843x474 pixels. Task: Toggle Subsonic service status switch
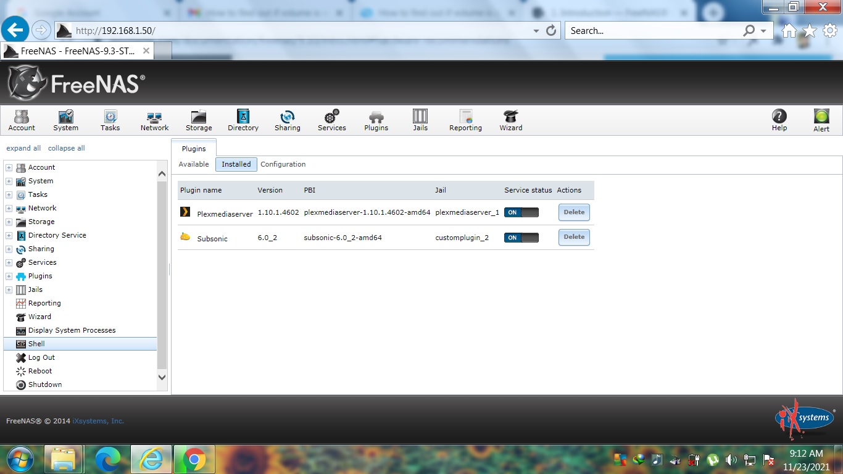click(x=521, y=238)
